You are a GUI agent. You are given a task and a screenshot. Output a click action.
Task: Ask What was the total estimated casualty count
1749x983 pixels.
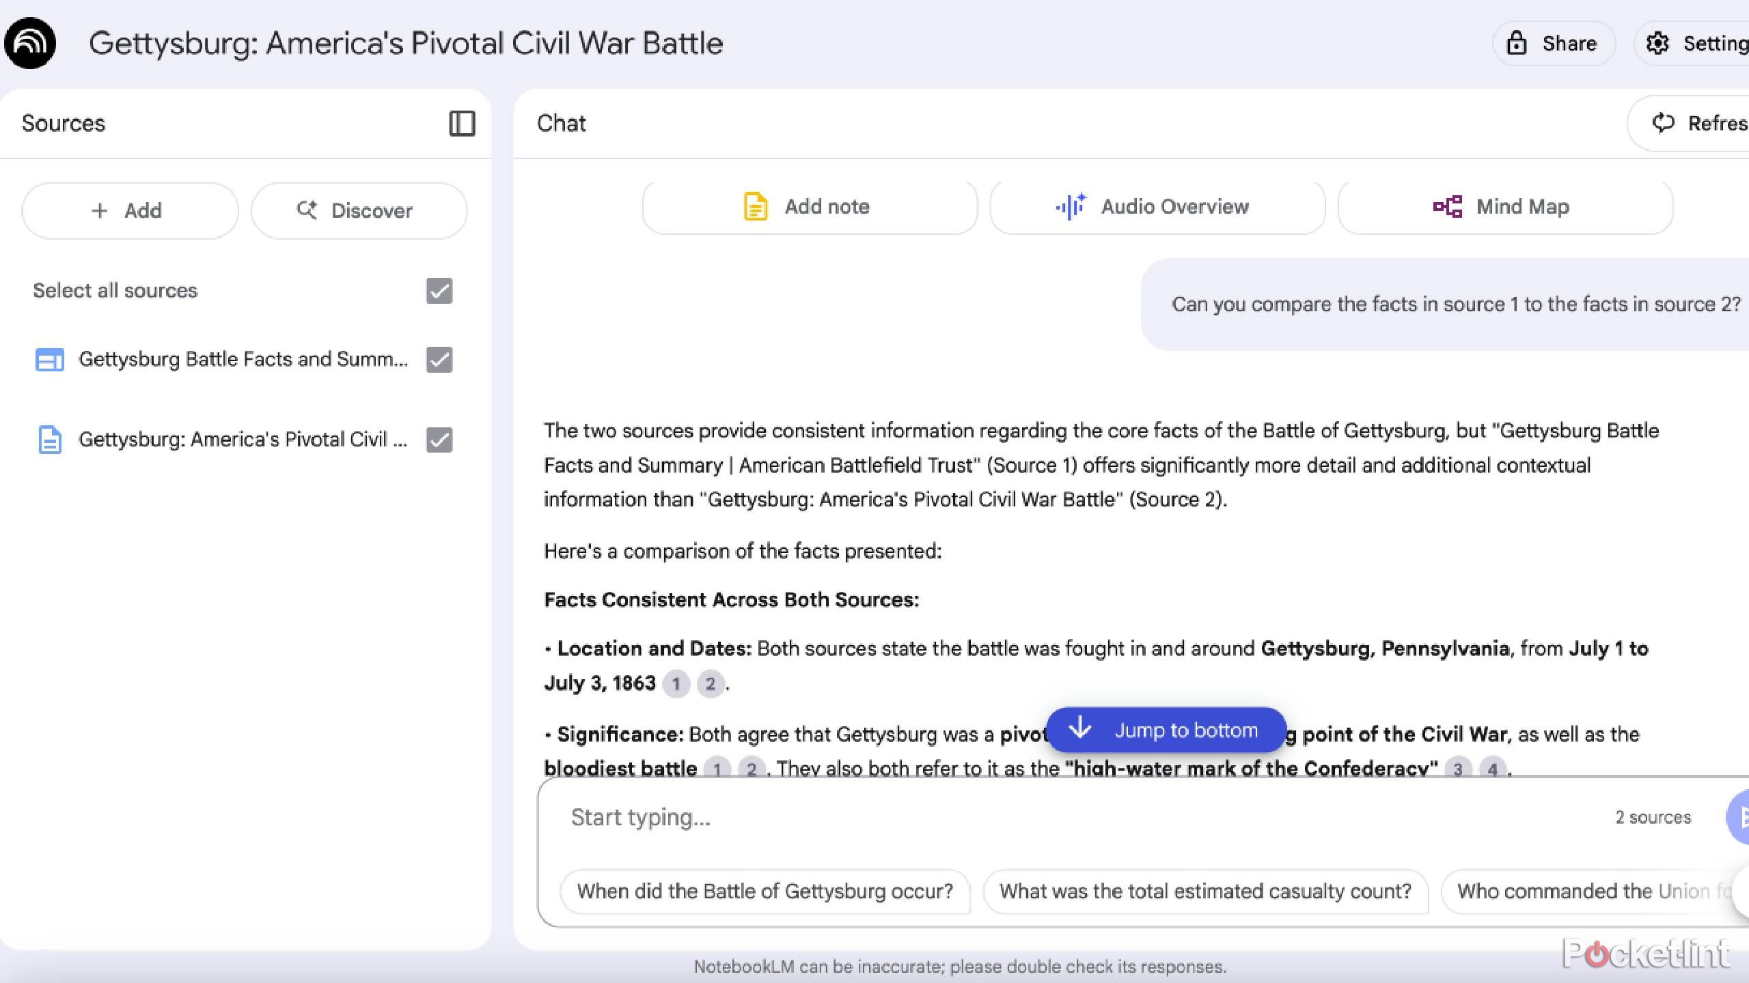click(1206, 892)
